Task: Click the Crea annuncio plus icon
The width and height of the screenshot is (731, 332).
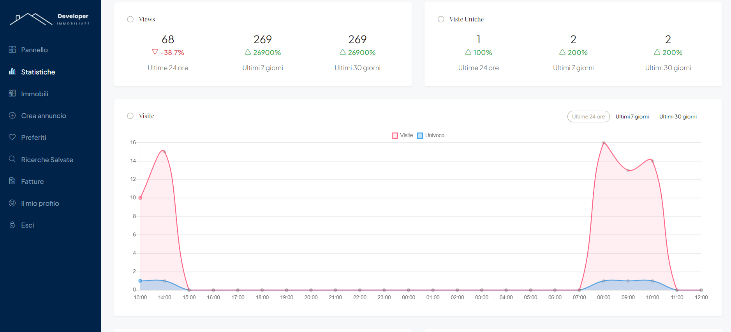Action: point(12,115)
